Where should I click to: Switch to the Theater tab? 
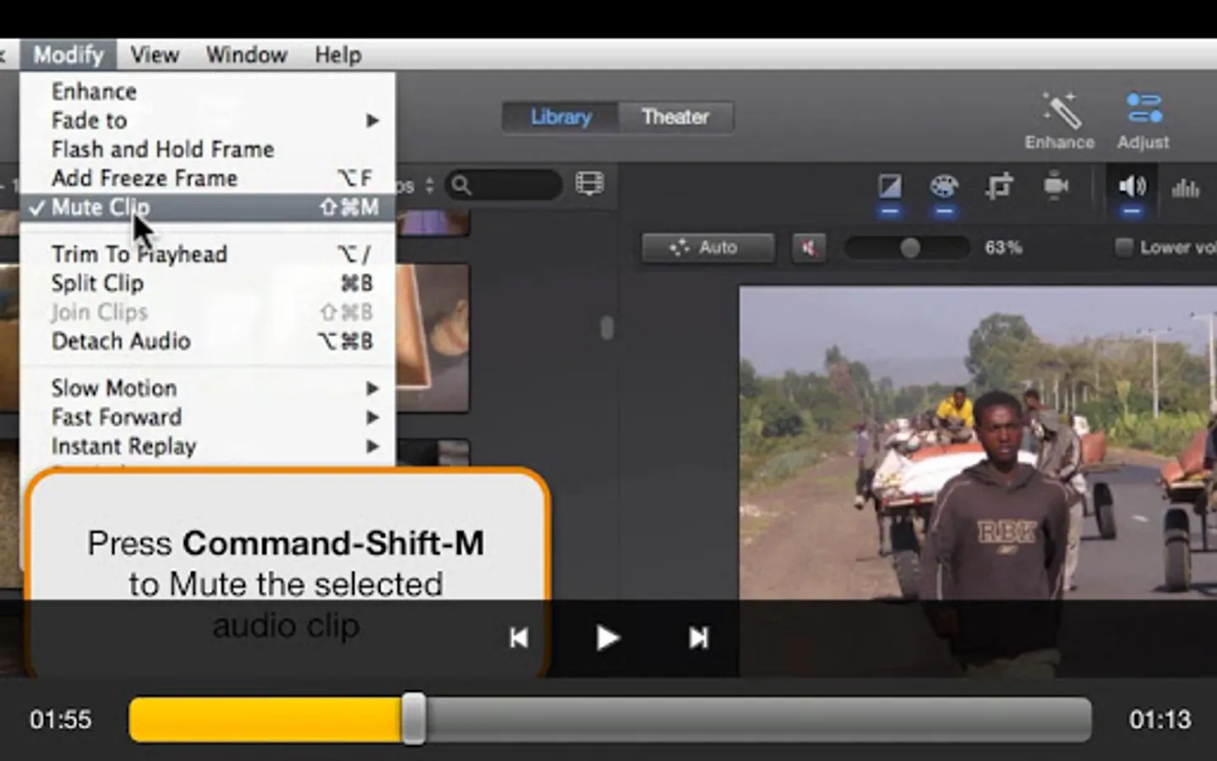(x=675, y=117)
